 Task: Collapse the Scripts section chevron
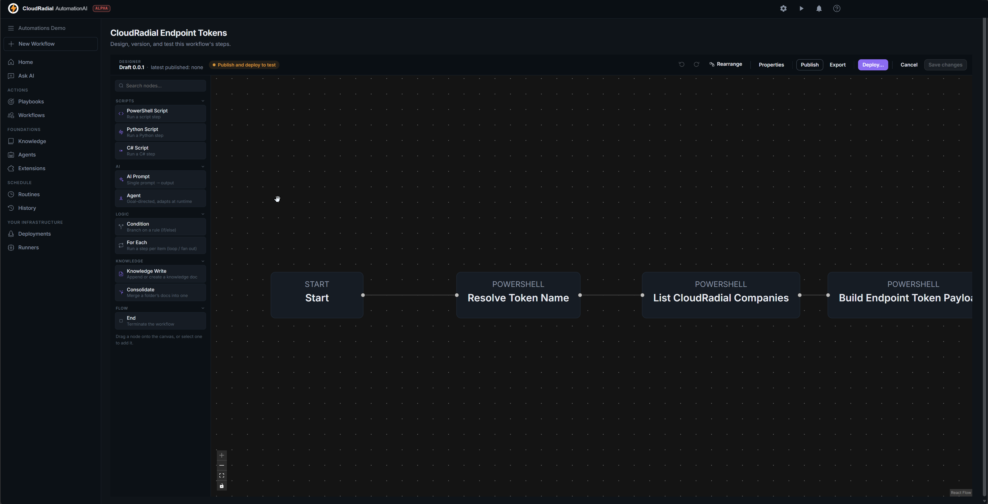(x=203, y=101)
